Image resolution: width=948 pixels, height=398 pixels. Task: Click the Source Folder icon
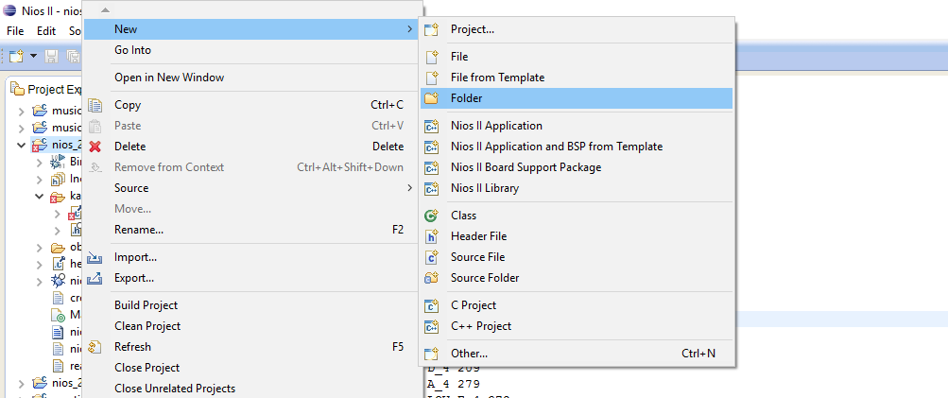431,278
